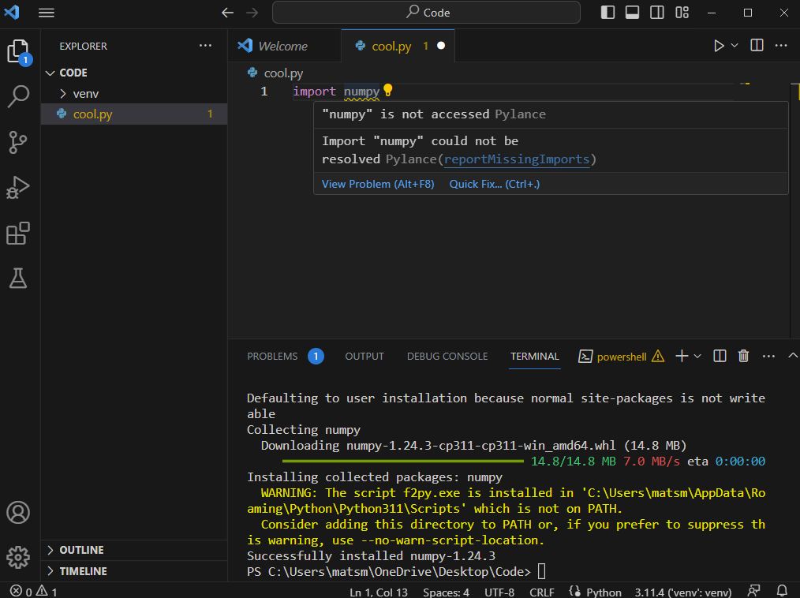Open the OUTPUT panel tab
Image resolution: width=800 pixels, height=598 pixels.
364,356
